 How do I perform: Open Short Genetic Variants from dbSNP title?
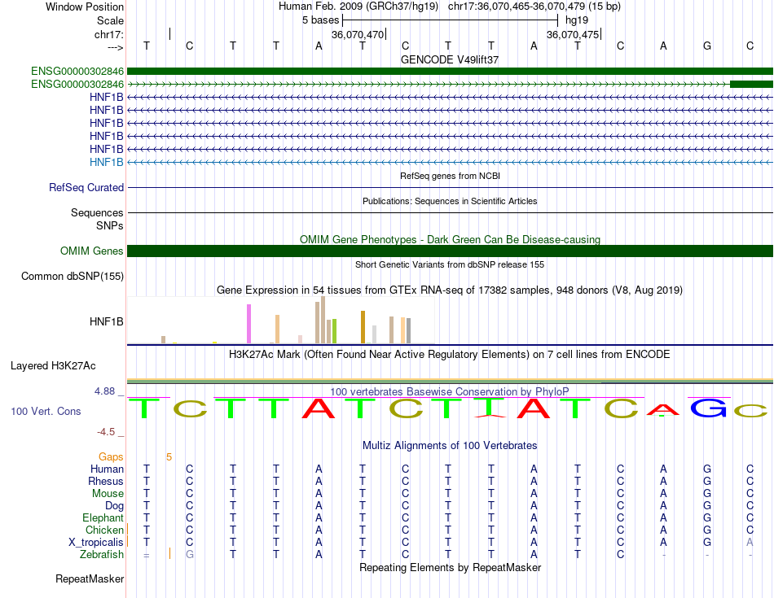tap(450, 264)
